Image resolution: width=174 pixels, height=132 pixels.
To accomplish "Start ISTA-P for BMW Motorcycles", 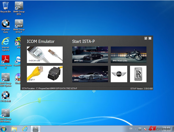I will [129, 55].
